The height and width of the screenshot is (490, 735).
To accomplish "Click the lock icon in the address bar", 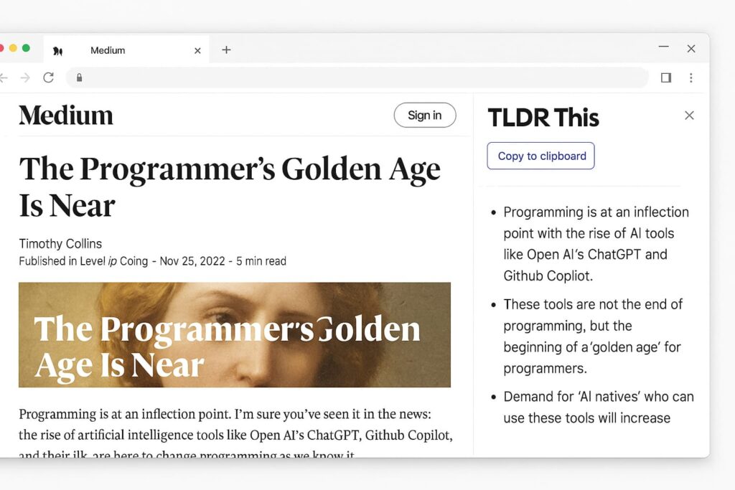I will click(79, 77).
